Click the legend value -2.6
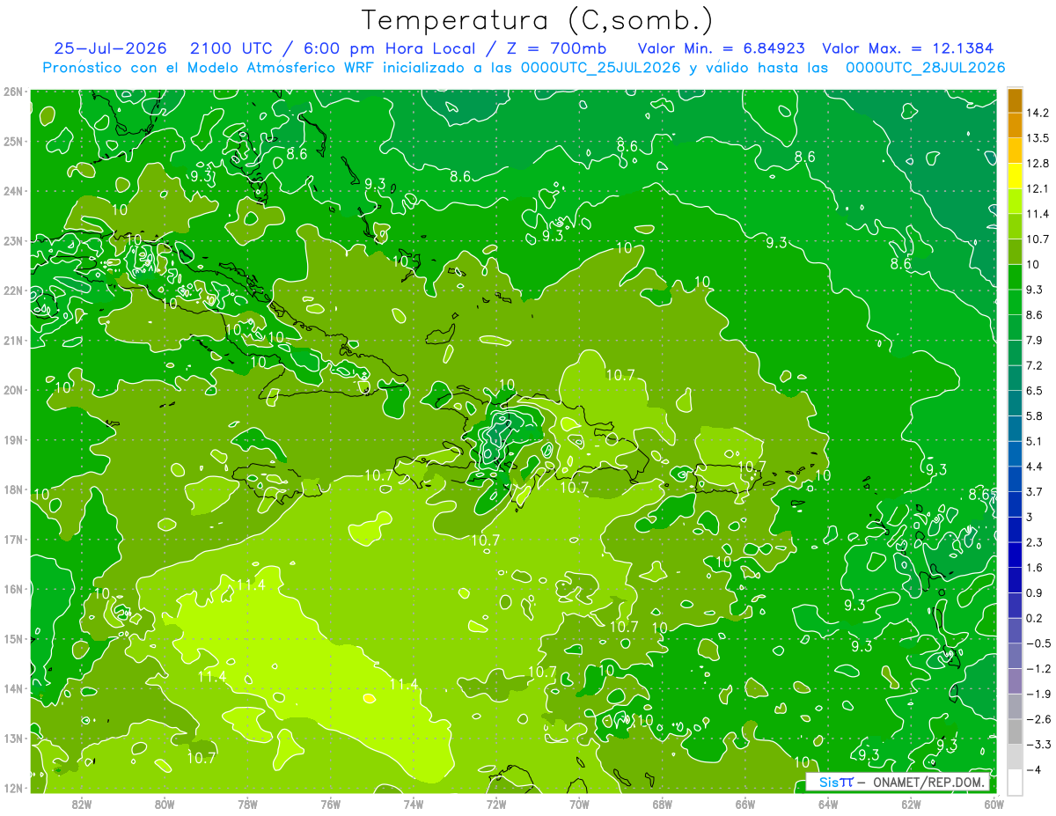The width and height of the screenshot is (1056, 816). coord(1038,719)
